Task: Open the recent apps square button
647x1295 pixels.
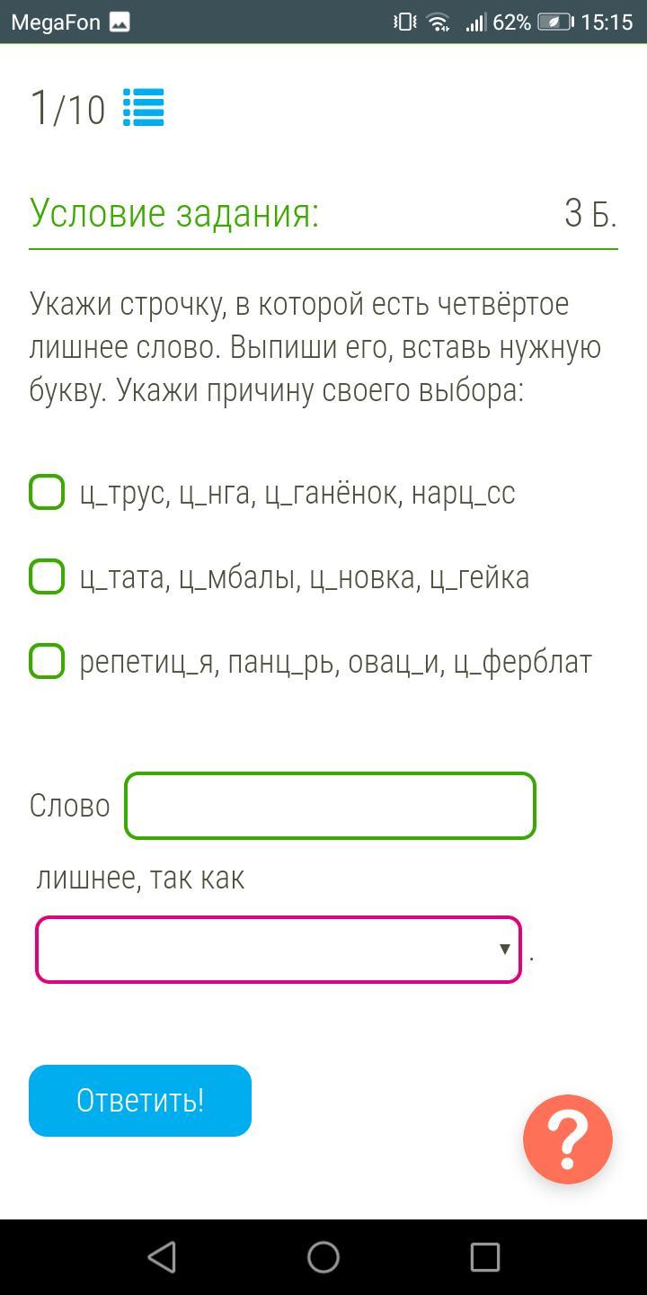Action: (x=484, y=1257)
